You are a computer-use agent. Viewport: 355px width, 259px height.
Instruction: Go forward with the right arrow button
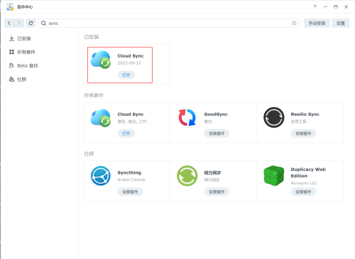click(19, 23)
